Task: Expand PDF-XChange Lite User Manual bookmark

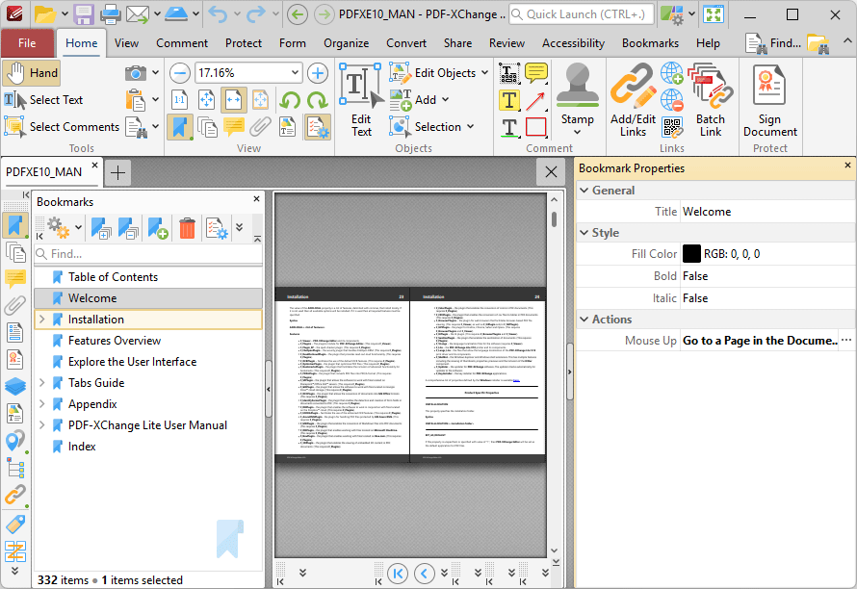Action: pos(42,425)
